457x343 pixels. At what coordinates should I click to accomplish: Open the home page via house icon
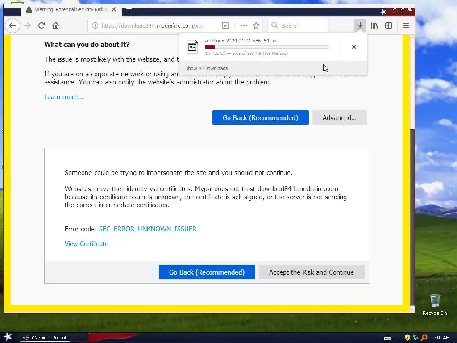56,25
